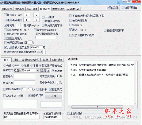Viewport: 142px width, 125px height.
Task: Check 购买失败时也不停止
Action: [6, 30]
